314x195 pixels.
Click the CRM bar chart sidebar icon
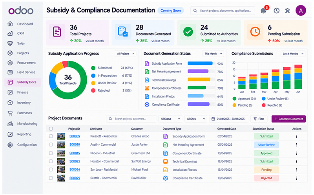click(x=10, y=33)
